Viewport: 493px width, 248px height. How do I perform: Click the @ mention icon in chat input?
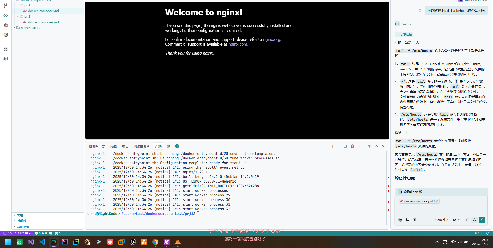click(400, 220)
